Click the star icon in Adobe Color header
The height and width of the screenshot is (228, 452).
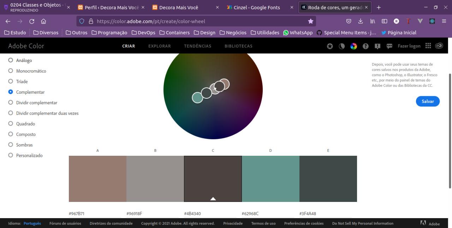(330, 46)
